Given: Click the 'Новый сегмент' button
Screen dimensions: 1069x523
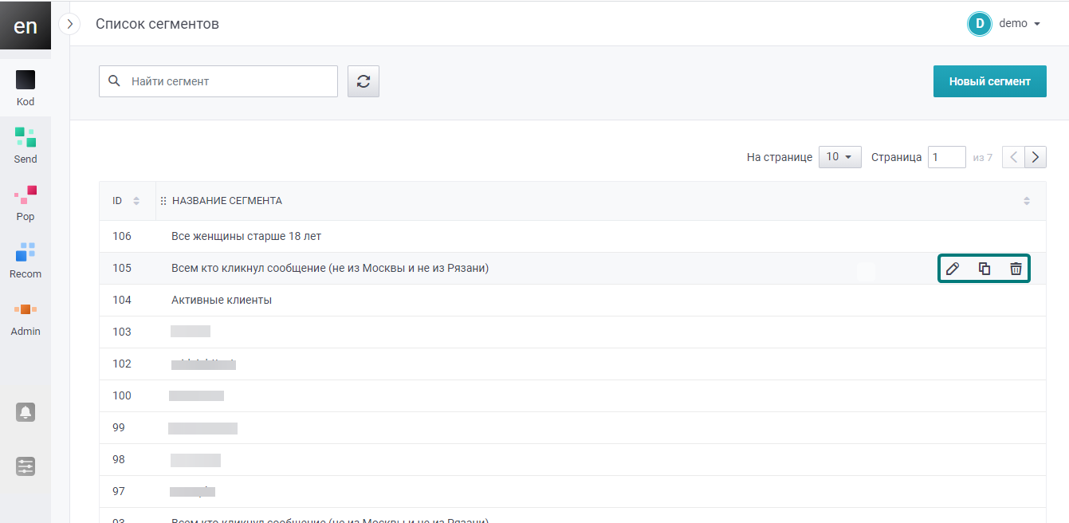Looking at the screenshot, I should coord(990,81).
